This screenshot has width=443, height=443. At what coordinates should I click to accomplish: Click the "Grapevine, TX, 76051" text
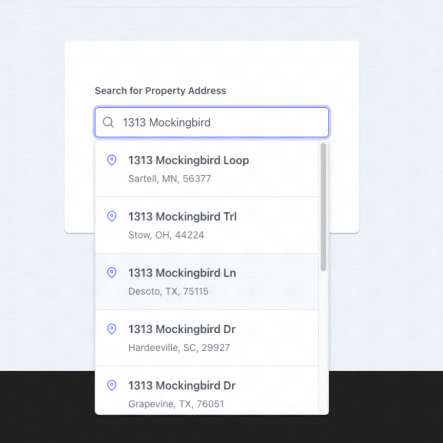click(x=176, y=404)
